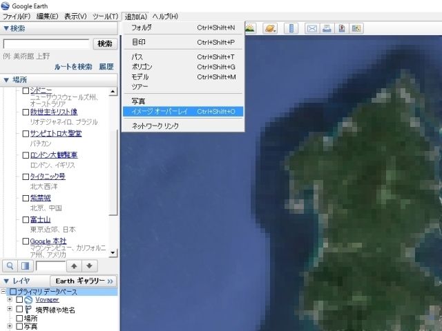Viewport: 442px width, 331px height.
Task: Click the sunlight toolbar icon
Action: [249, 28]
